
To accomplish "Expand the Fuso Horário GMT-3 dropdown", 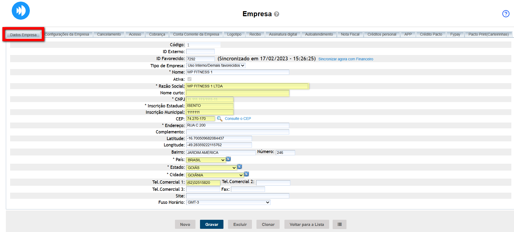I will pyautogui.click(x=228, y=203).
